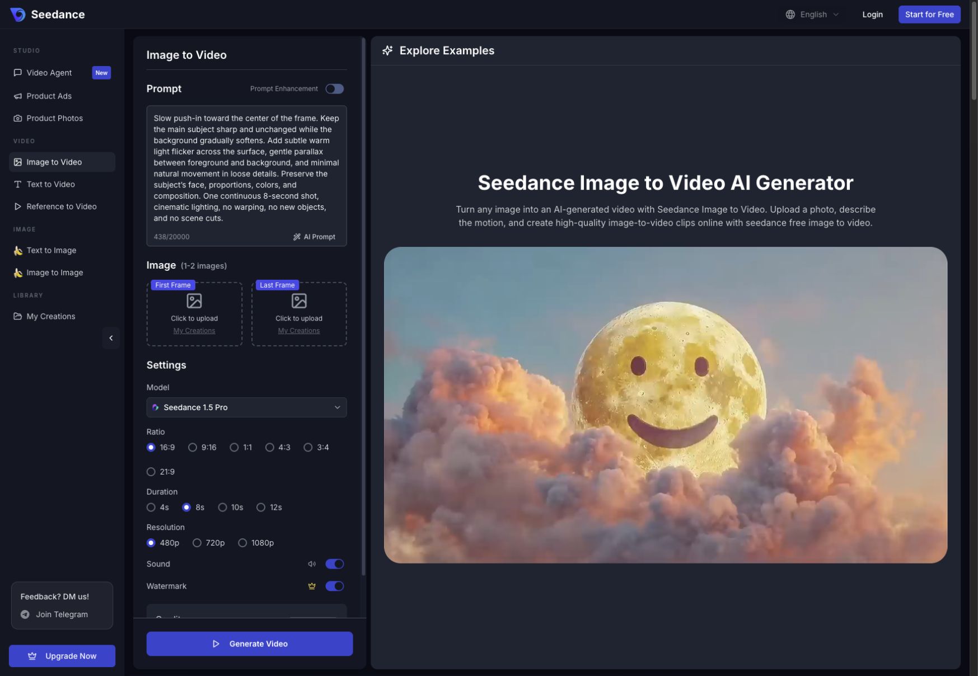Click the sparkle icon next to Explore Examples
This screenshot has height=676, width=978.
[x=387, y=51]
